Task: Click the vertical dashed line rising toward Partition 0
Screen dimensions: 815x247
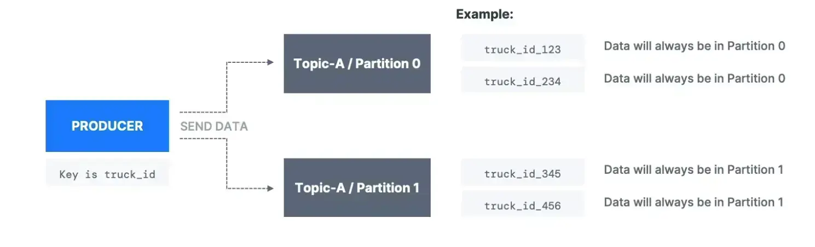Action: 227,87
